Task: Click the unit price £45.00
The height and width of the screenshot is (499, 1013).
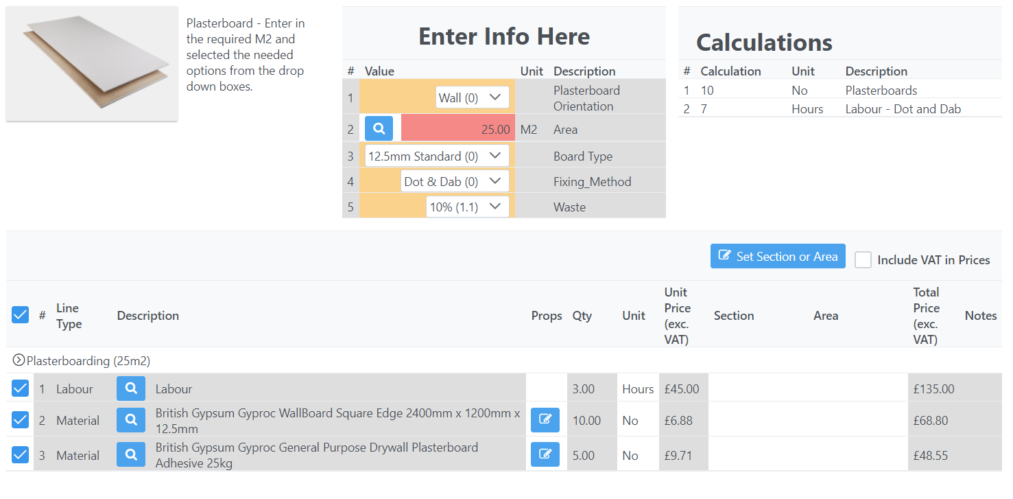Action: (682, 388)
